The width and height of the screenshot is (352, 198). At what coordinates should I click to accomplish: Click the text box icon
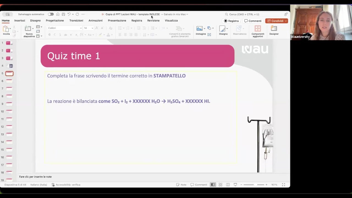coord(209,35)
